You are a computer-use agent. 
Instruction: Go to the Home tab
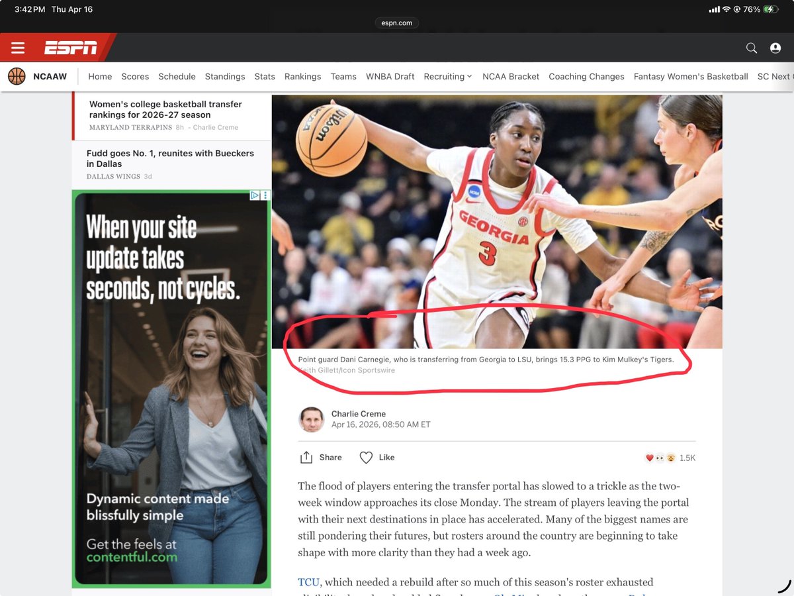pos(100,76)
